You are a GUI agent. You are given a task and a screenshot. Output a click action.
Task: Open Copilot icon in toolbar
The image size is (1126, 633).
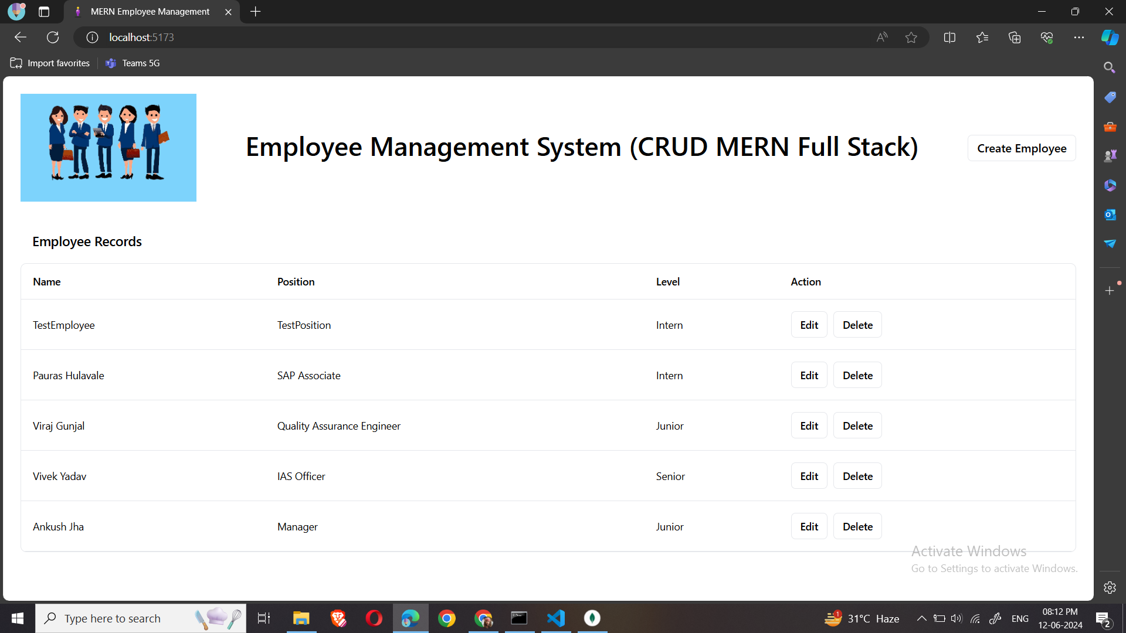1110,38
